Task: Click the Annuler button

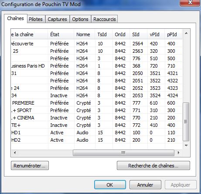Action: click(145, 185)
